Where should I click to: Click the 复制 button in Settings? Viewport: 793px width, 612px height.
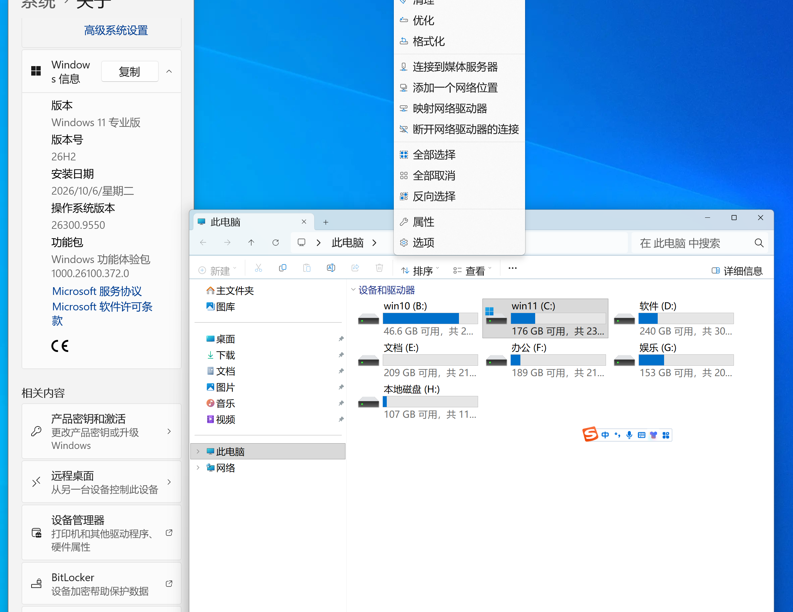click(x=130, y=71)
